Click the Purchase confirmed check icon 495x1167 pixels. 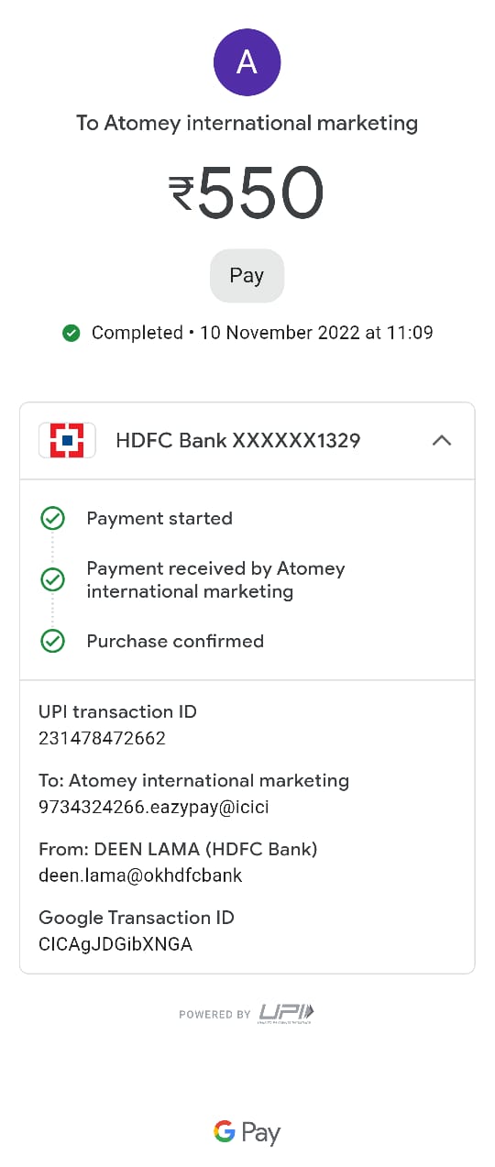click(x=53, y=641)
